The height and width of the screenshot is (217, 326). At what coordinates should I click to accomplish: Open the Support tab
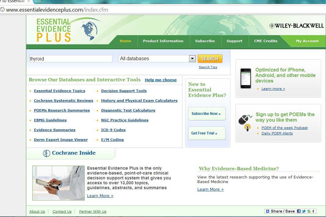[234, 41]
